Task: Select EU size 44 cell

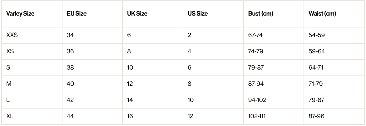Action: point(70,117)
